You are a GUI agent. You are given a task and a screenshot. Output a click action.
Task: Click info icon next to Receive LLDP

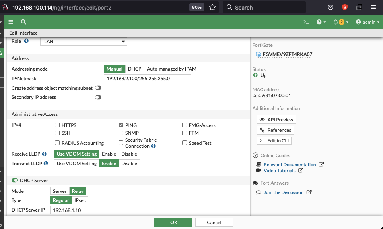[x=44, y=154]
